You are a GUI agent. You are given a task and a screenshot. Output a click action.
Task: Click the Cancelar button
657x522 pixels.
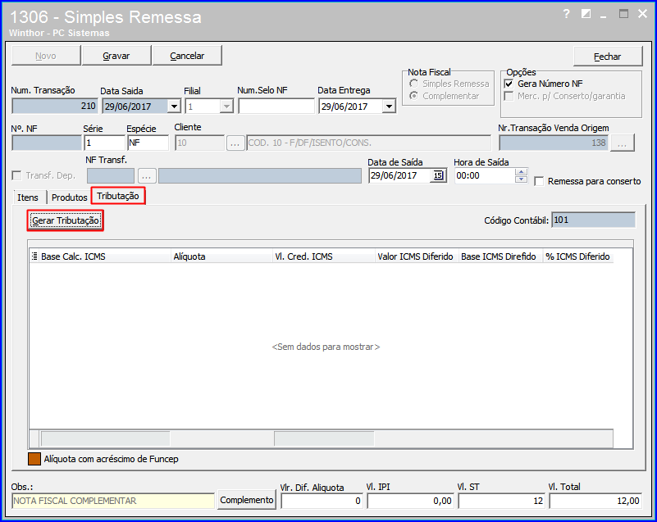tap(187, 56)
